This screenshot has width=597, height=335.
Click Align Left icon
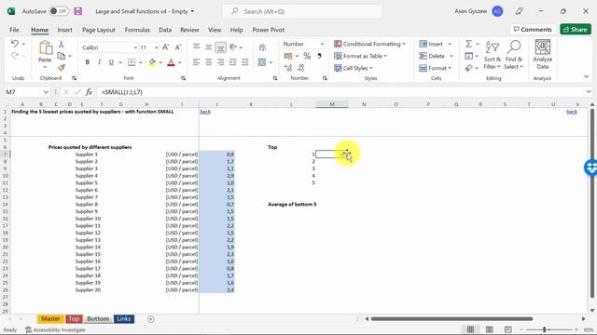pos(197,62)
